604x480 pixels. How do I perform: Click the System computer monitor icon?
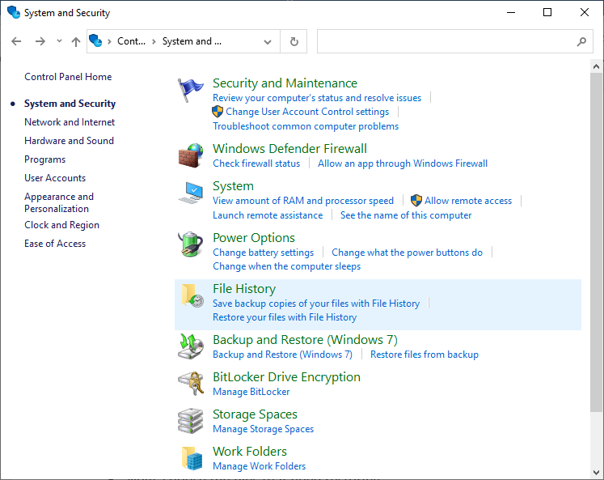point(191,193)
